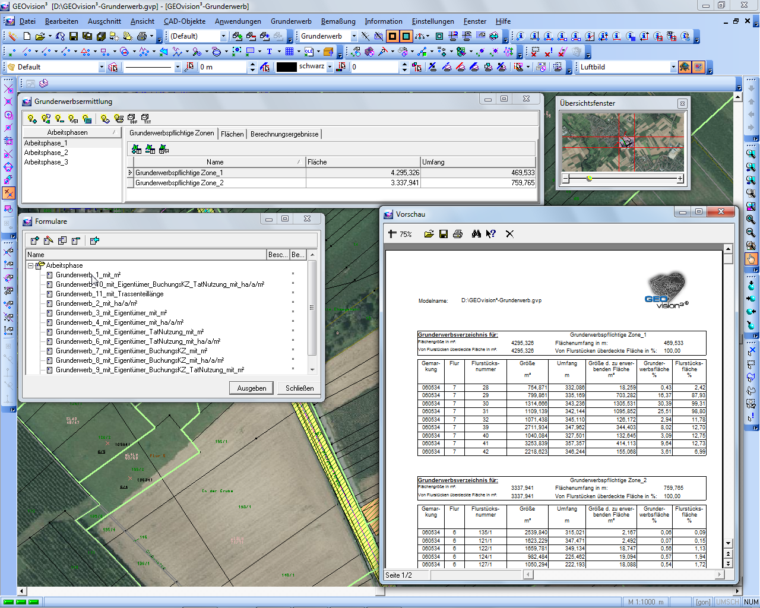Toggle the orange hollow square button
Screen dimensions: 760x608
click(x=392, y=36)
